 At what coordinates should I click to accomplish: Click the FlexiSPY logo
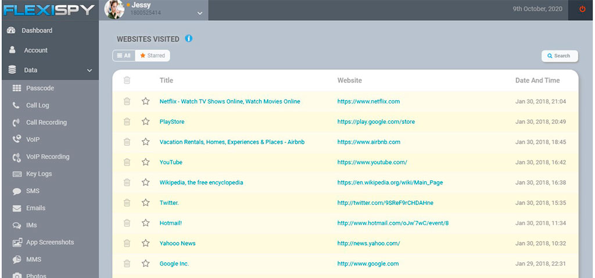[49, 10]
